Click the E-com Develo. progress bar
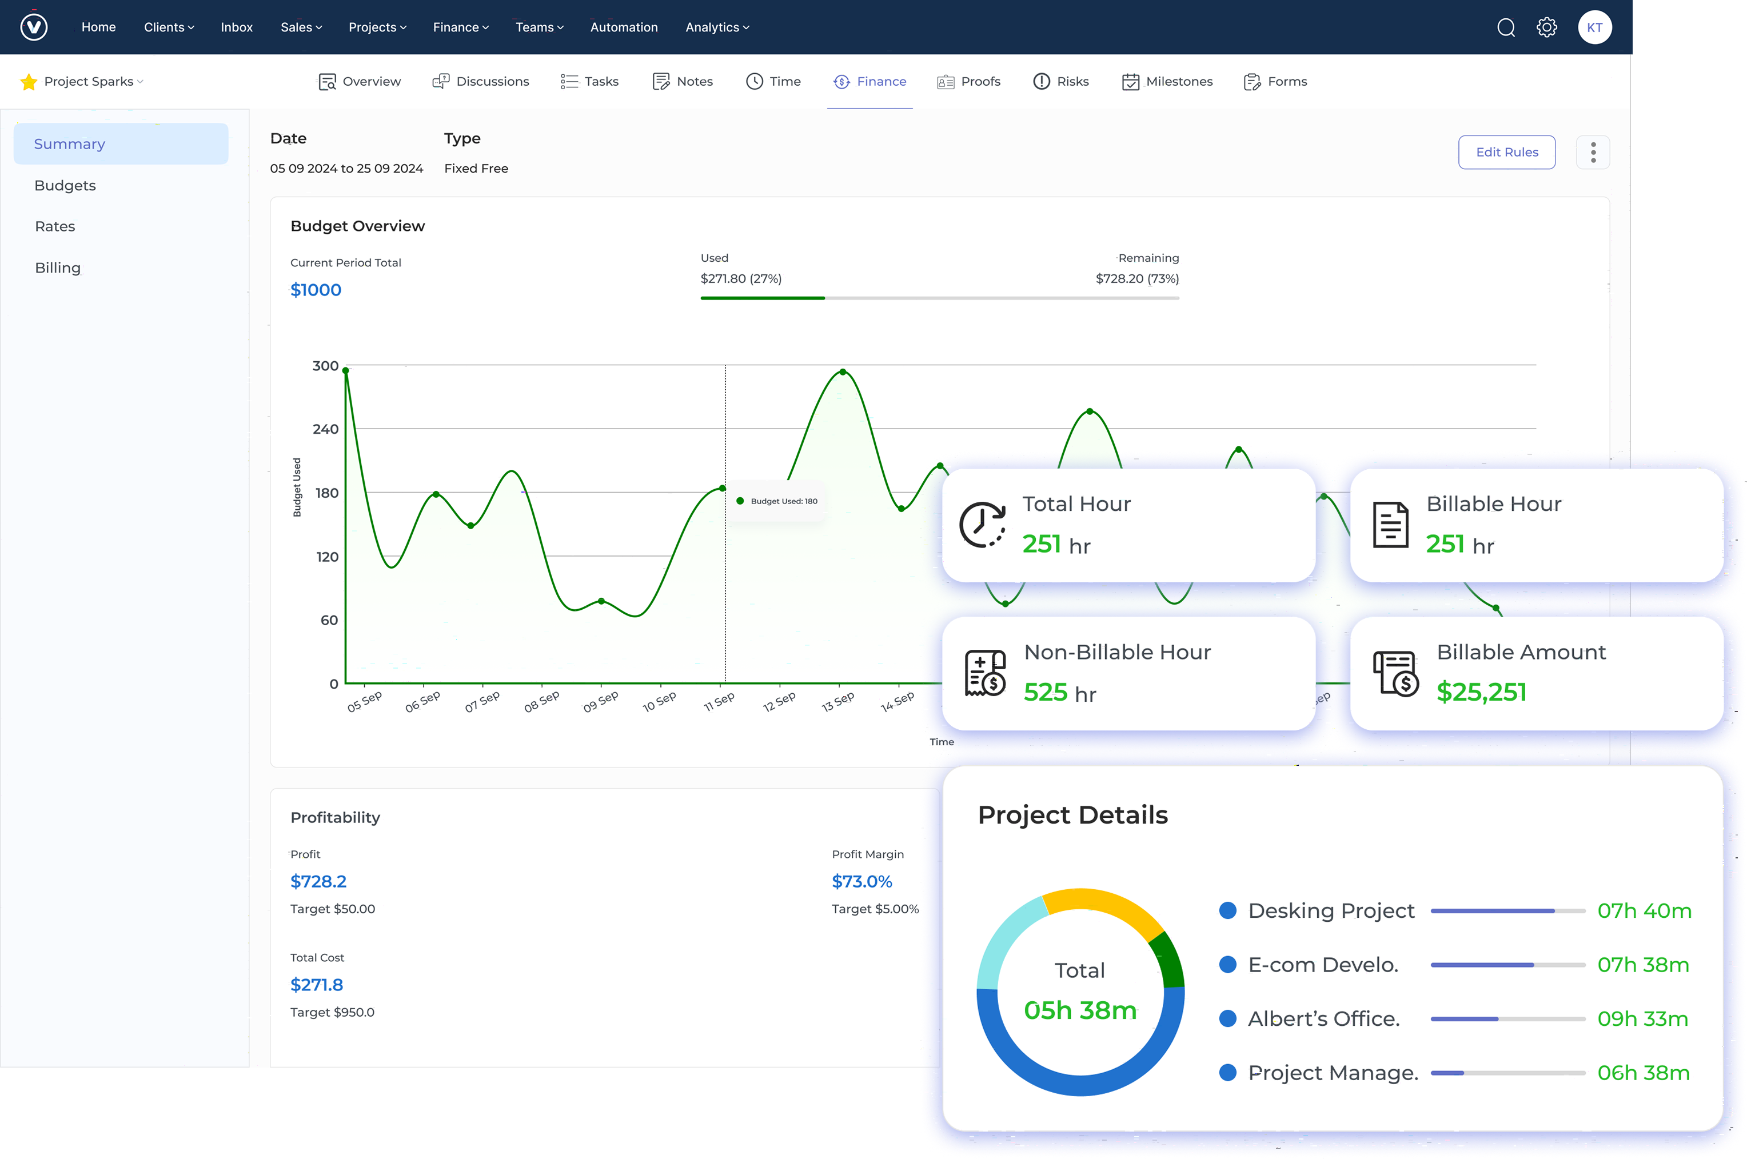This screenshot has width=1747, height=1159. pos(1507,965)
